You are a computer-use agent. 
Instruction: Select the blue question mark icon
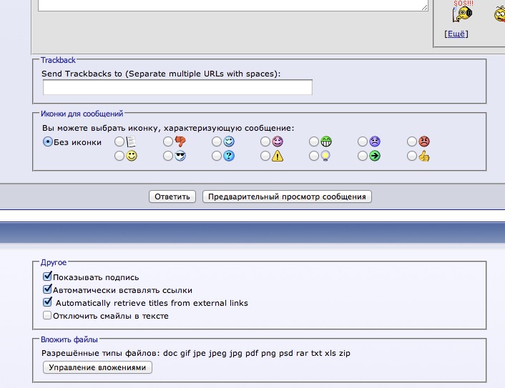pyautogui.click(x=217, y=156)
